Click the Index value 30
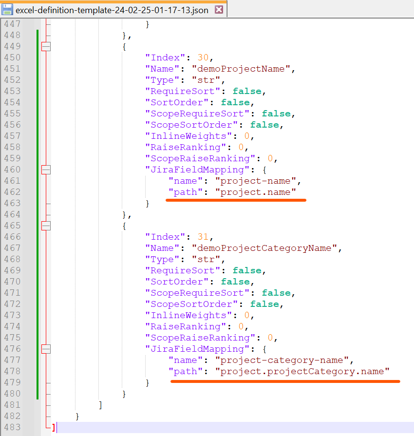Viewport: 414px width, 436px height. pos(203,57)
